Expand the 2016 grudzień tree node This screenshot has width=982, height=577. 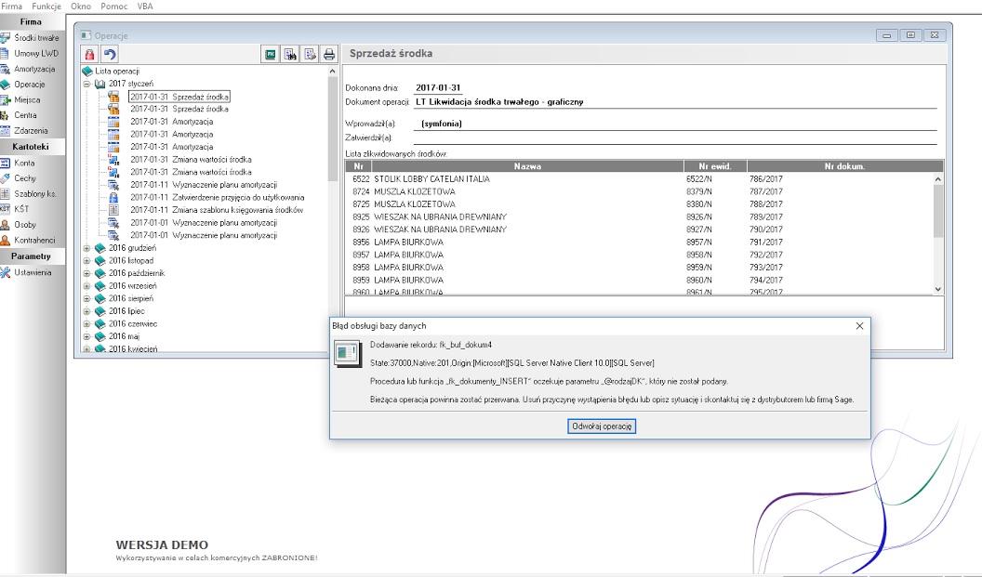click(87, 248)
